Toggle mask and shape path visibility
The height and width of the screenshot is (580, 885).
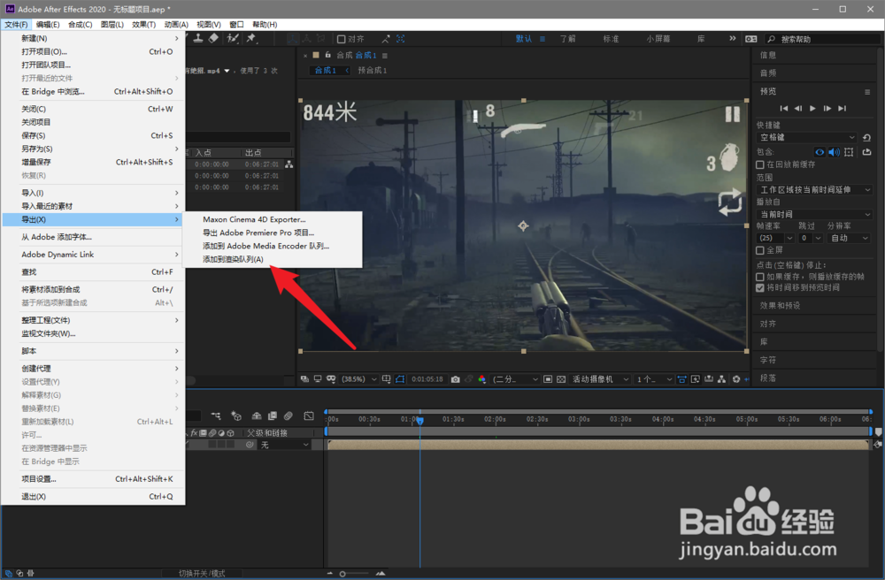click(x=400, y=379)
